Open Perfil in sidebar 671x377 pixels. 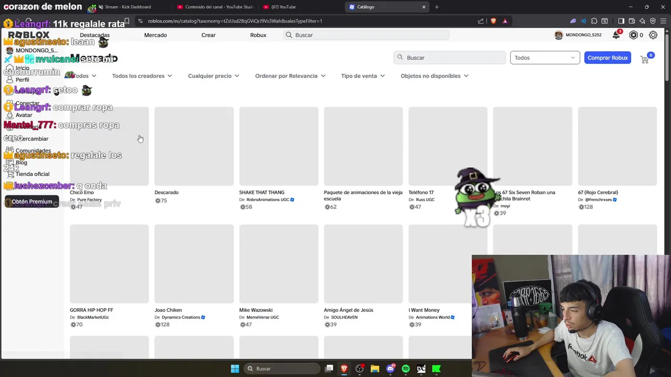(22, 80)
